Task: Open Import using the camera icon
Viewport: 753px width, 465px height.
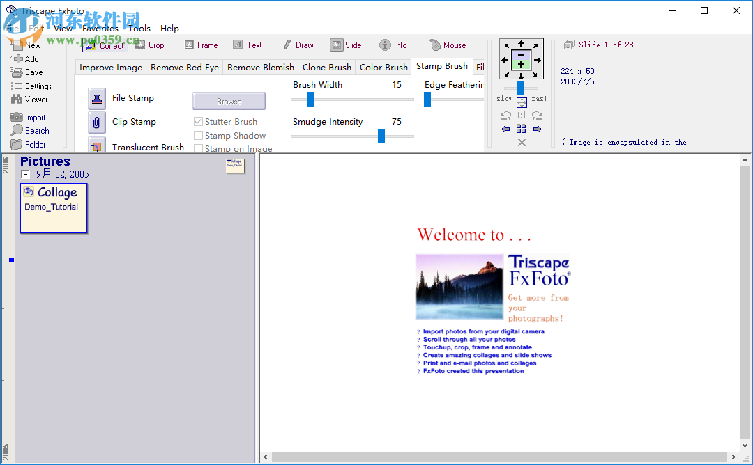Action: (15, 117)
